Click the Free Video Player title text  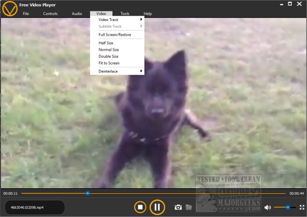click(37, 5)
